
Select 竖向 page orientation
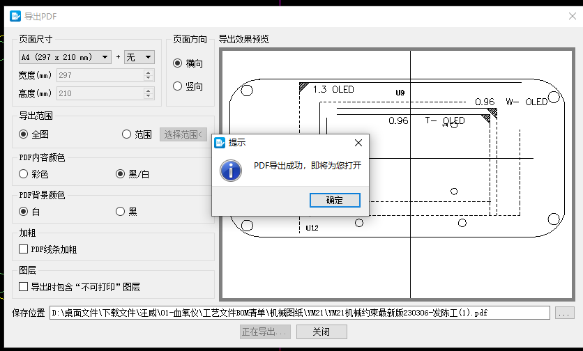click(x=188, y=86)
